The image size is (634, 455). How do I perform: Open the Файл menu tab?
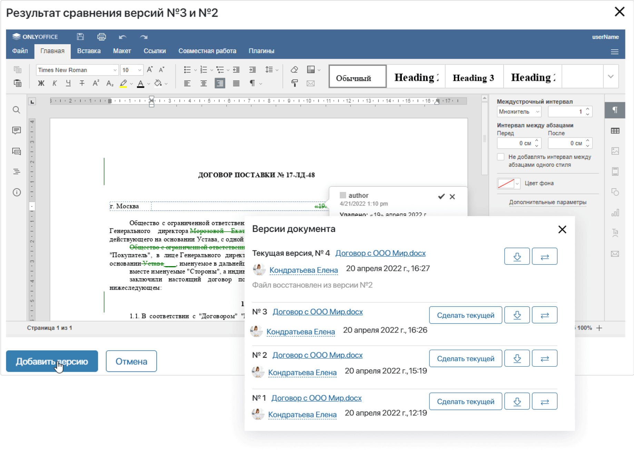click(x=20, y=51)
